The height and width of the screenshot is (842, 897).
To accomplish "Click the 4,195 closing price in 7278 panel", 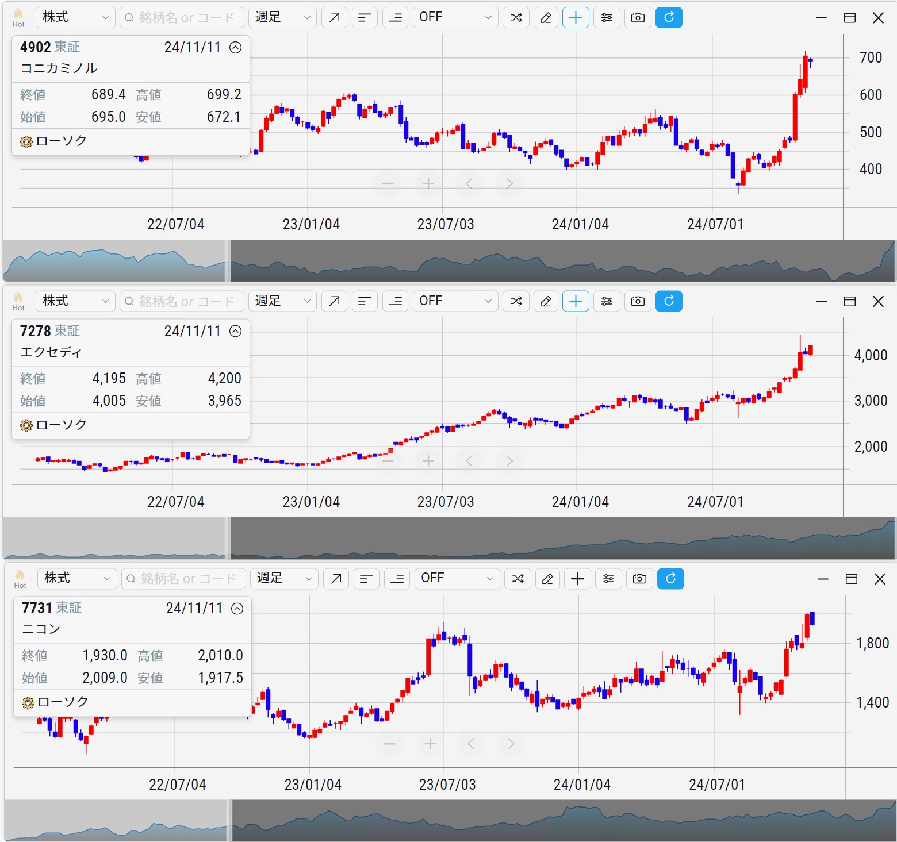I will point(109,378).
